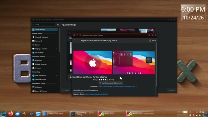The width and height of the screenshot is (208, 117).
Task: Click the System Settings sidebar scrollbar
Action: coord(59,40)
